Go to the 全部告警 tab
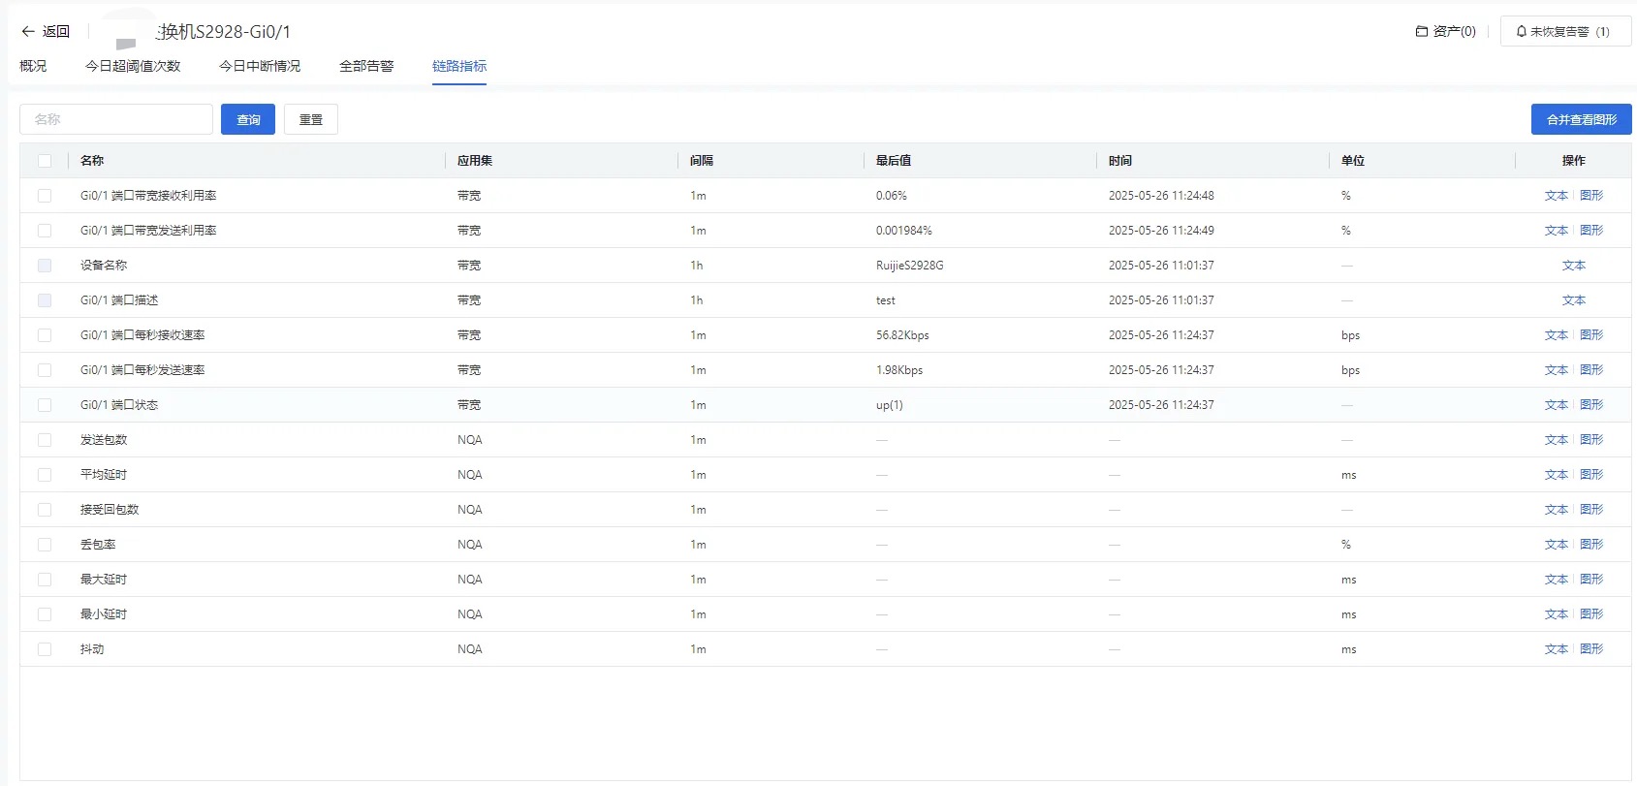This screenshot has height=786, width=1637. 366,66
